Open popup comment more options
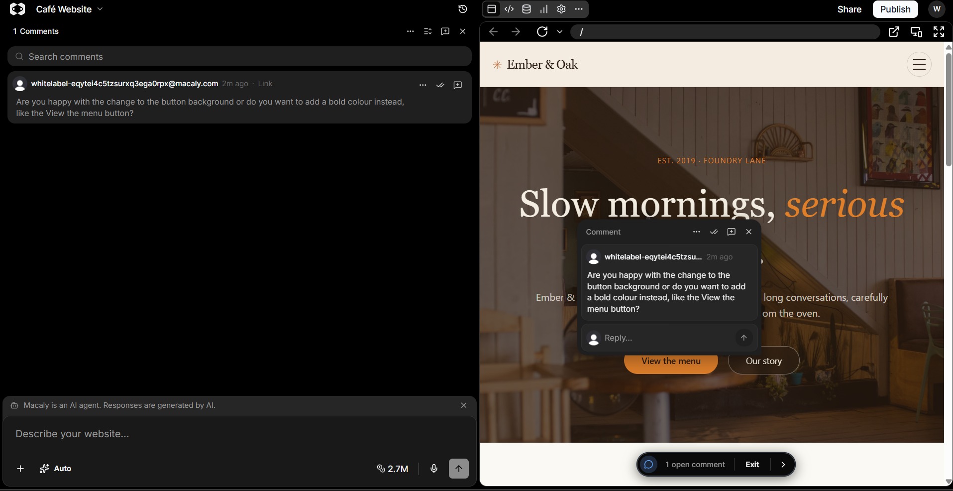The image size is (953, 491). (x=697, y=232)
